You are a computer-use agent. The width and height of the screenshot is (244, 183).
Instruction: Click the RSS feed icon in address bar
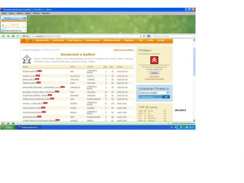coord(141,36)
